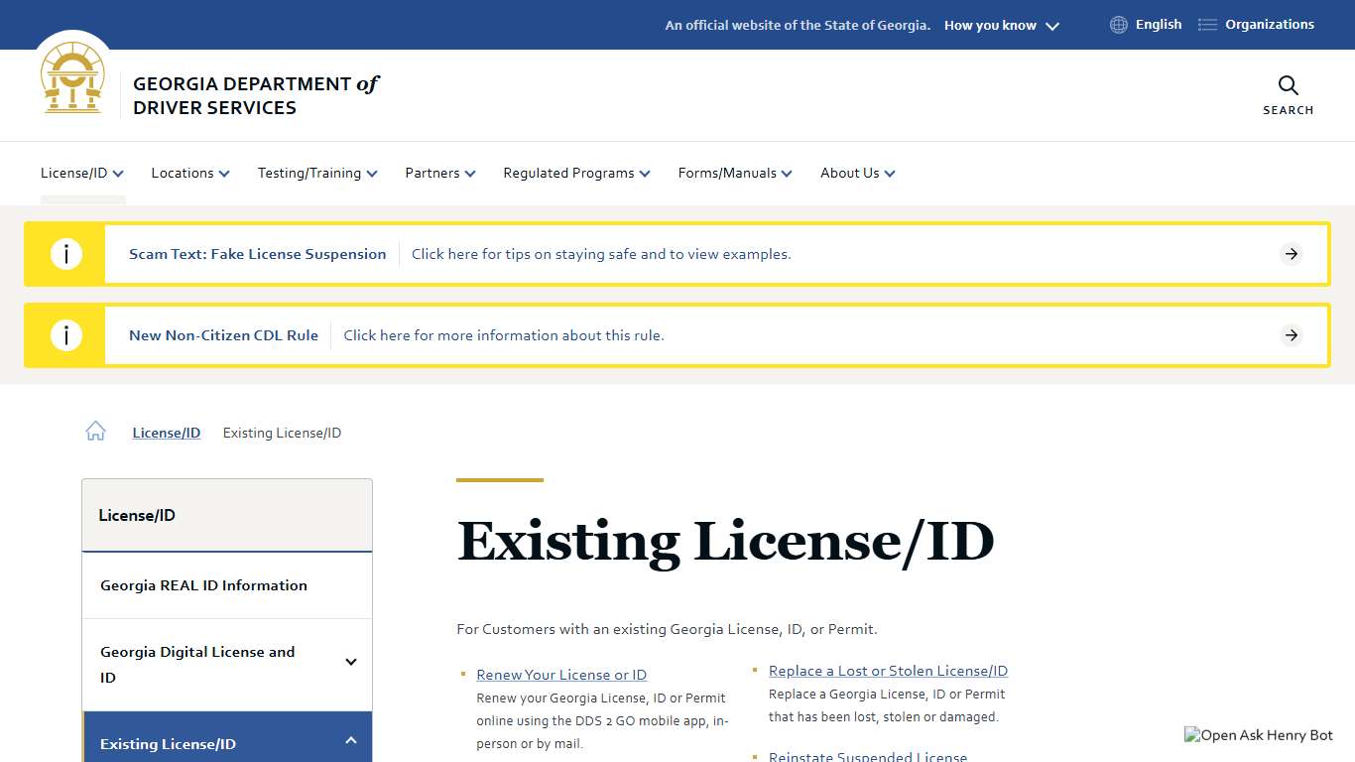
Task: Open the Regulated Programs menu
Action: [575, 173]
